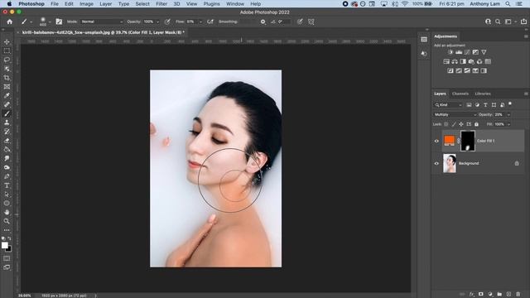Toggle lock image pixels brush icon
This screenshot has height=298, width=530.
click(454, 124)
